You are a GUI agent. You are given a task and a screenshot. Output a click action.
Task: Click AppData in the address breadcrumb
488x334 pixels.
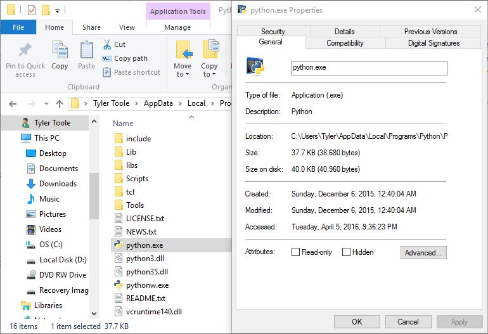pos(158,103)
